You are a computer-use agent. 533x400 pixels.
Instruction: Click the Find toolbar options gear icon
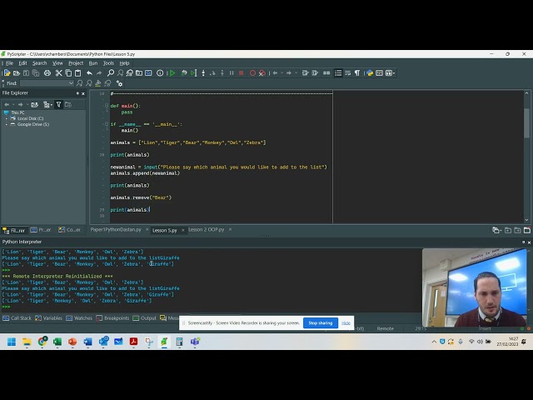(x=119, y=83)
